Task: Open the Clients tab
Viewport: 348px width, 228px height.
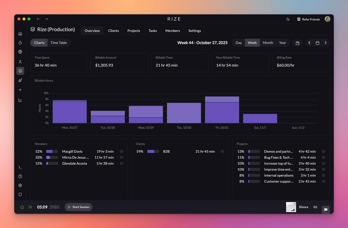Action: [x=114, y=31]
